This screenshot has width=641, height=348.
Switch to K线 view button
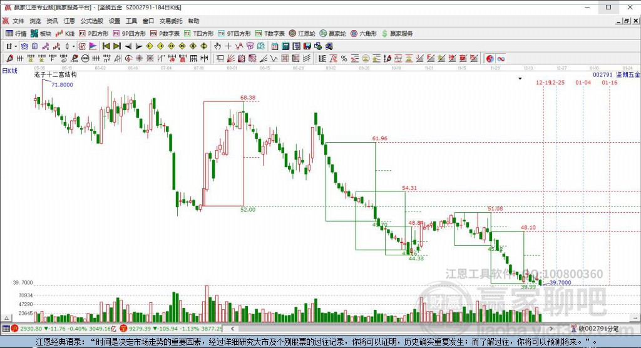65,34
